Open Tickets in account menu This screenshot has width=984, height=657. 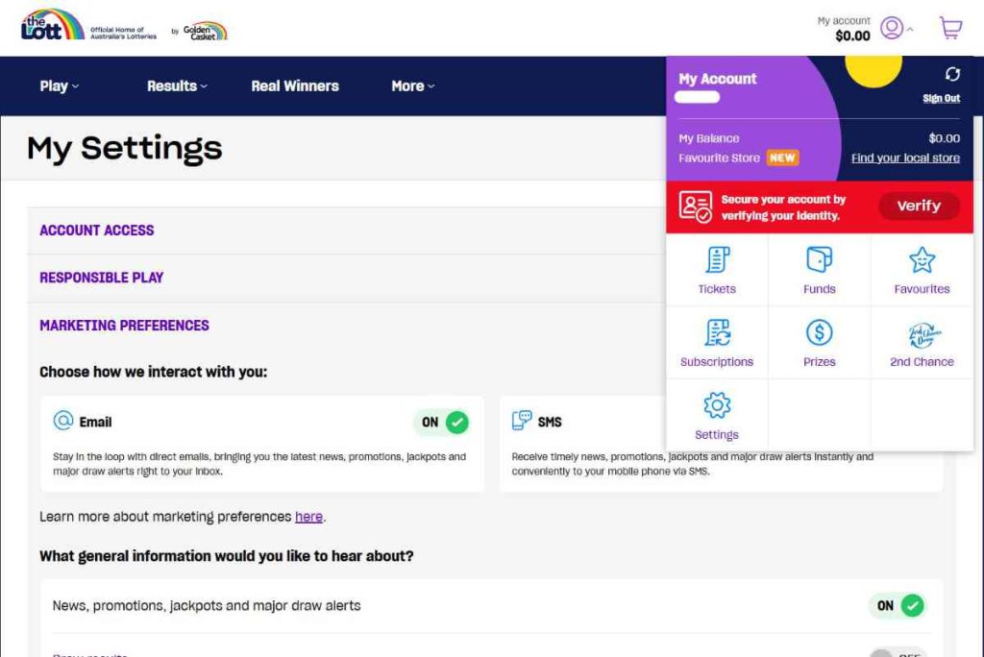(x=717, y=271)
